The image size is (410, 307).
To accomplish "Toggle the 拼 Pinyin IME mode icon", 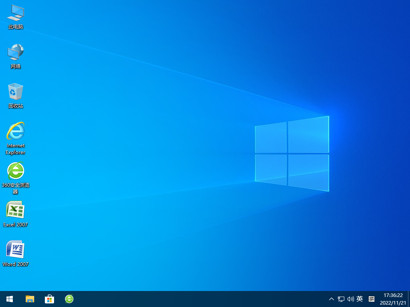I will [372, 299].
